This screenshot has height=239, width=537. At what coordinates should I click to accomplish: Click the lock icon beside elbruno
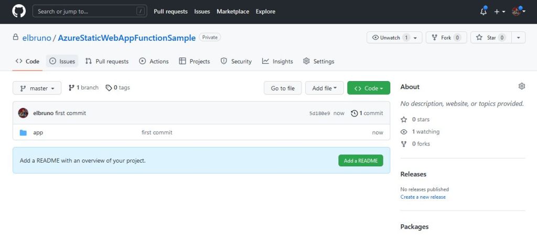tap(15, 37)
